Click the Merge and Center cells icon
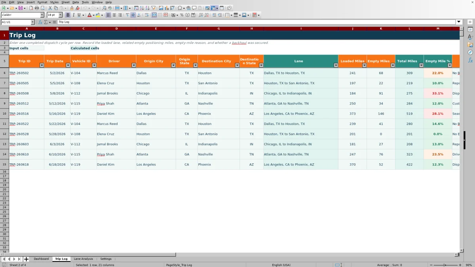Screen dimensions: 475x267 click(154, 15)
